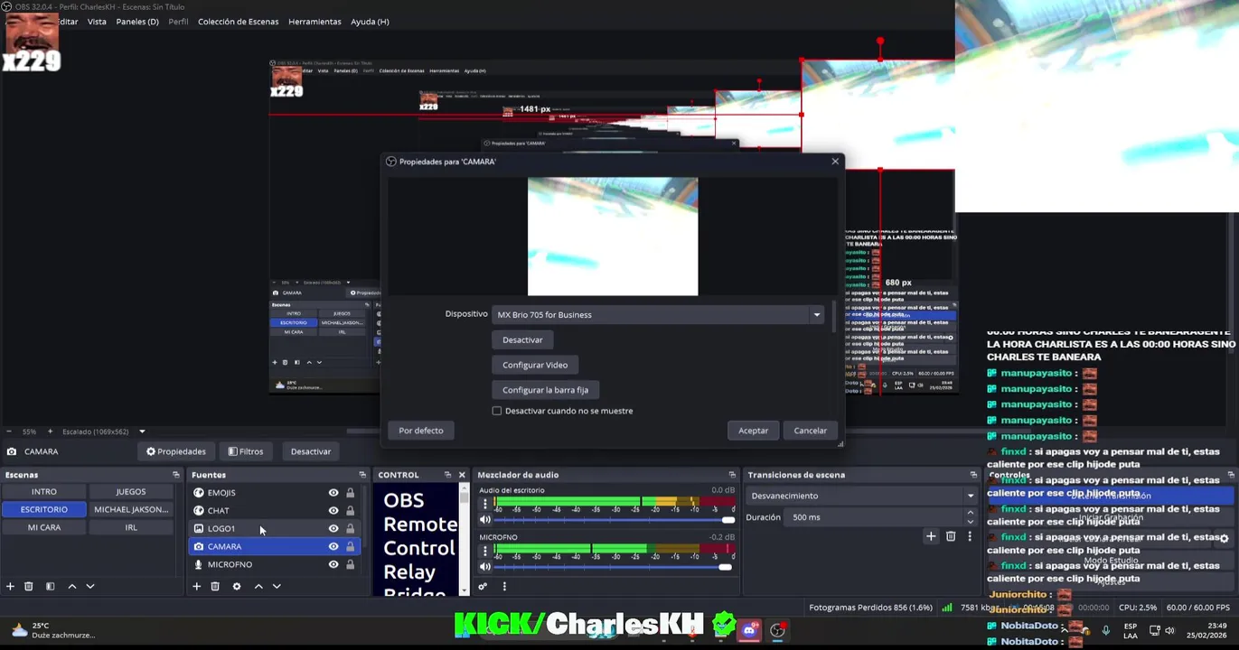Open the Dispositivo device dropdown
1239x650 pixels.
[x=658, y=315]
